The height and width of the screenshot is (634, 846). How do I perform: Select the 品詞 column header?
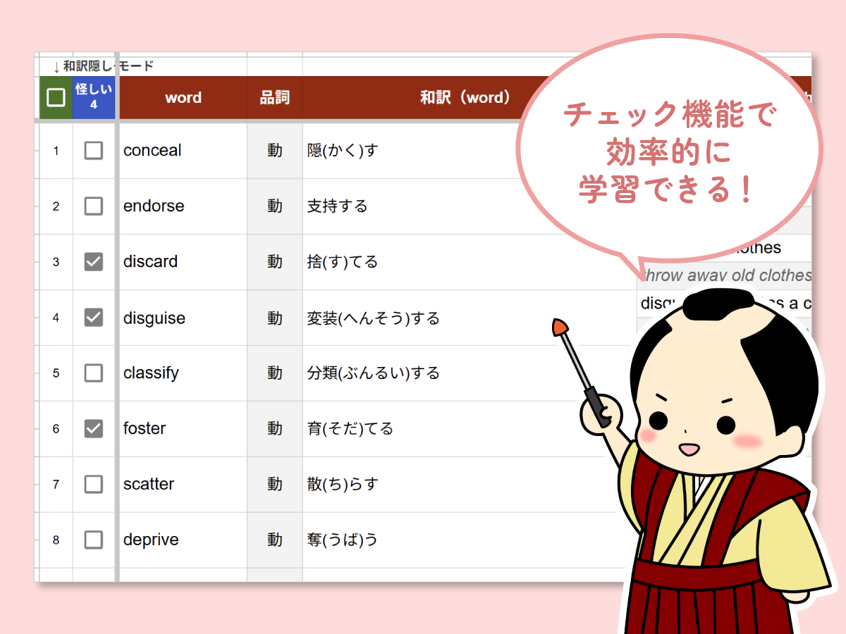pos(274,98)
